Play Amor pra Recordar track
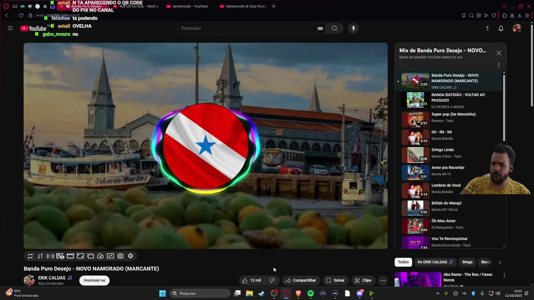The height and width of the screenshot is (300, 534). tap(451, 172)
